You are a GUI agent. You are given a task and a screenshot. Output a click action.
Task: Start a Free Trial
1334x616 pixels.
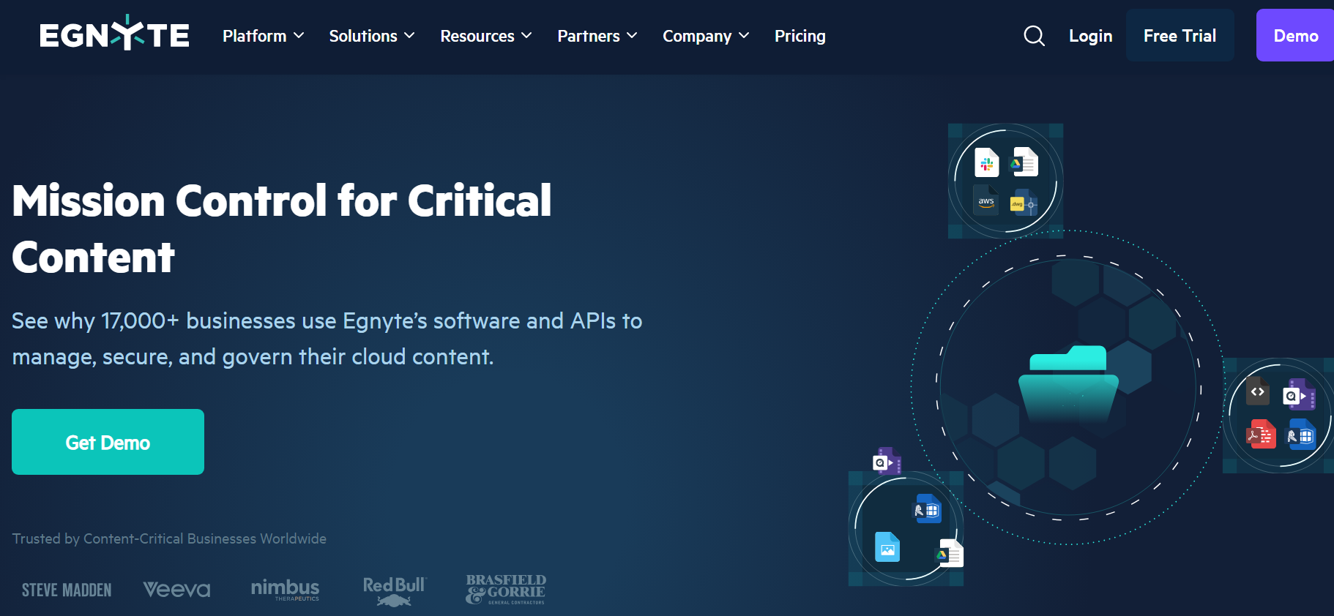point(1180,35)
